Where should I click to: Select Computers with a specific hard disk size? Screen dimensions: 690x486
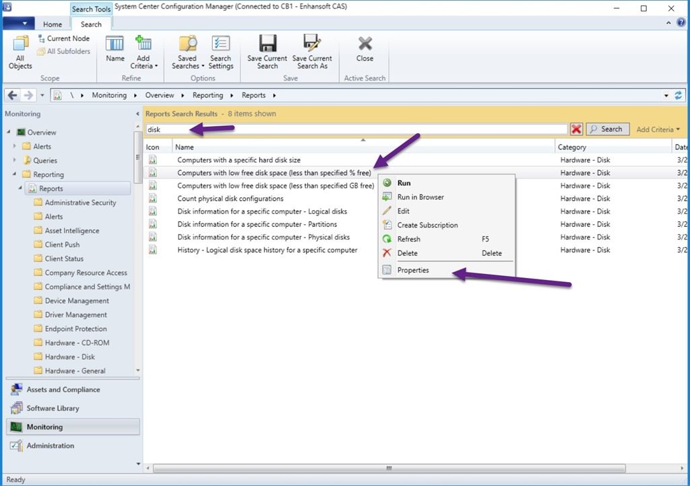(239, 160)
